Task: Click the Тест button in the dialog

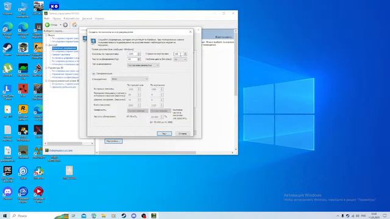Action: 164,134
